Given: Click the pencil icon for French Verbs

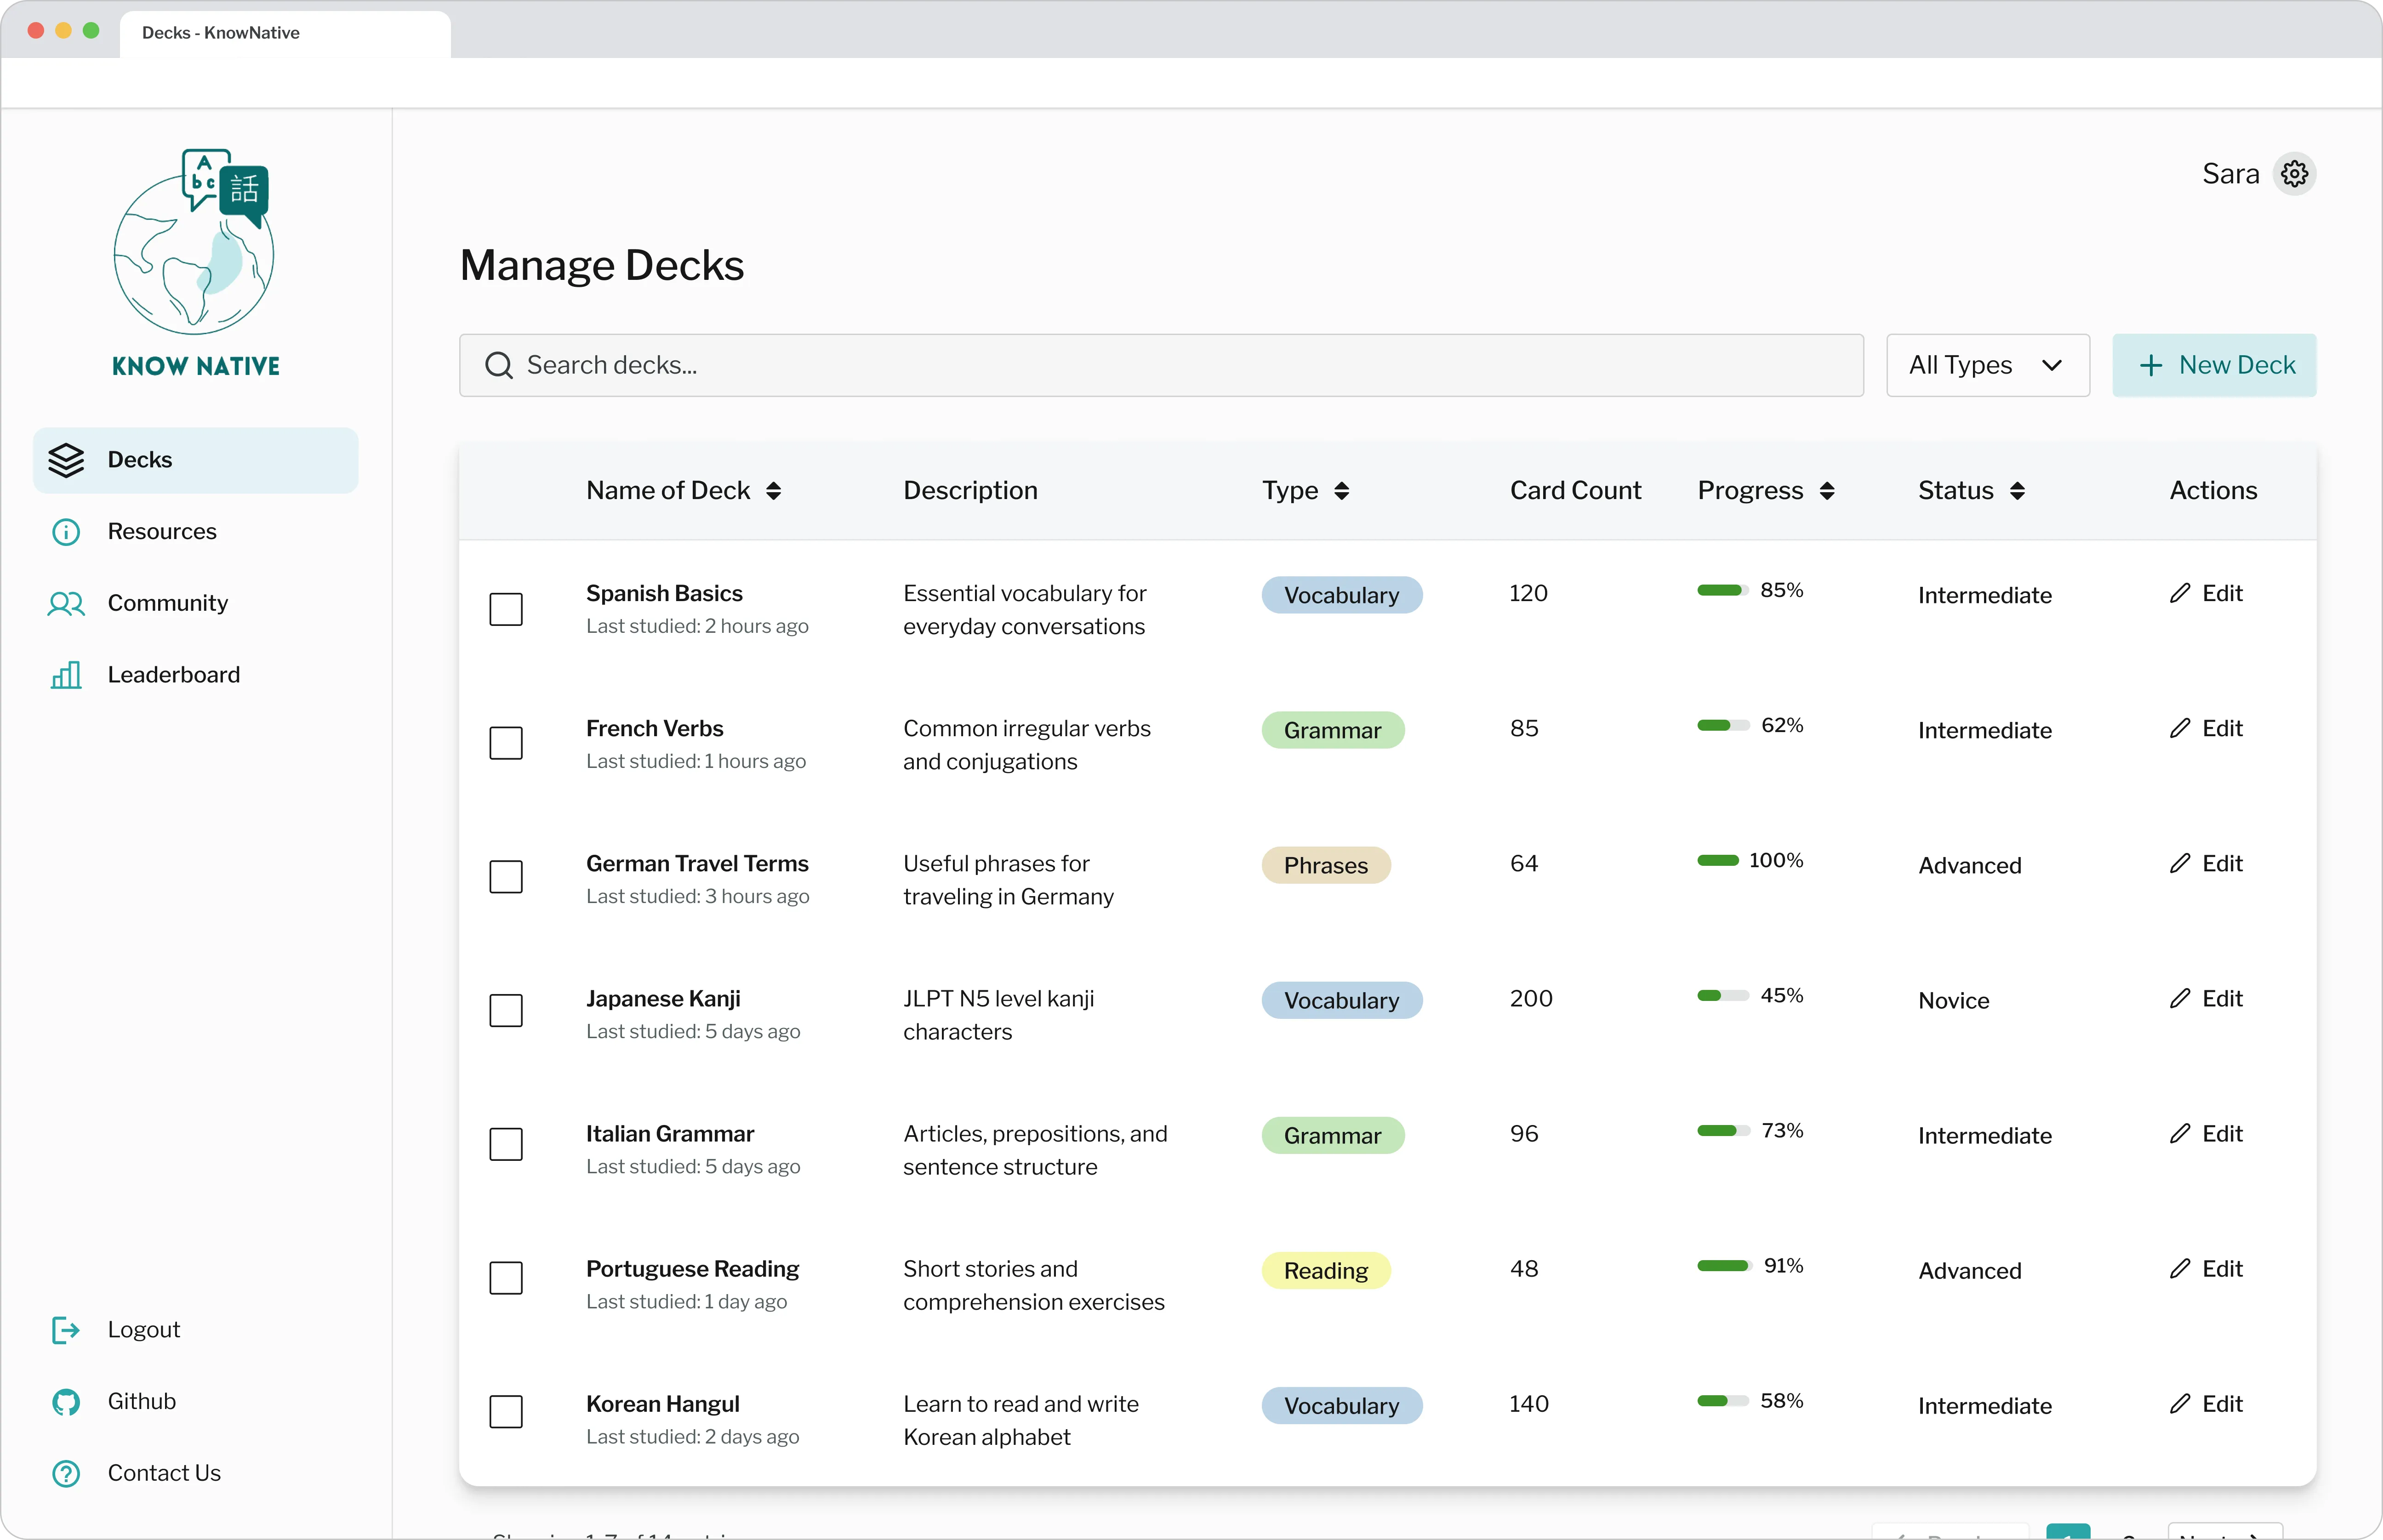Looking at the screenshot, I should 2180,728.
